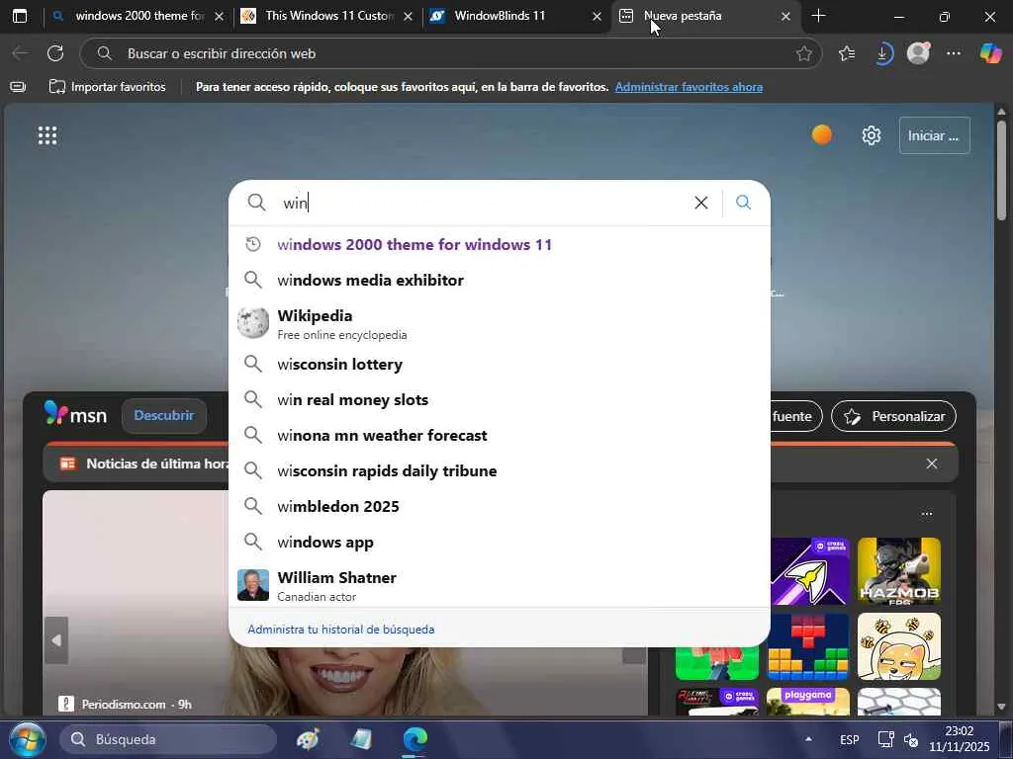Open the clock showing 23:02
The image size is (1013, 759).
pos(959,739)
